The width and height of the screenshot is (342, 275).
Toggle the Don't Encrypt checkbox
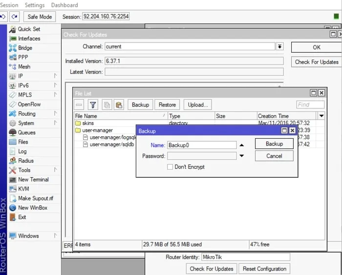click(x=170, y=167)
